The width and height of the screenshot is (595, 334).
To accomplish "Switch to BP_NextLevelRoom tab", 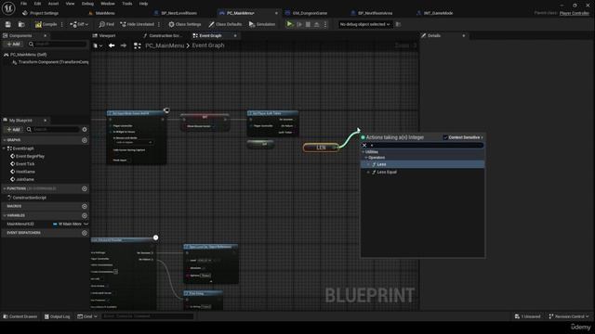I will point(176,13).
